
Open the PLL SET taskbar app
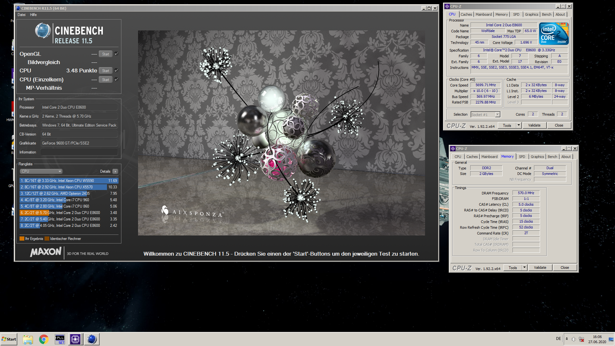[60, 339]
